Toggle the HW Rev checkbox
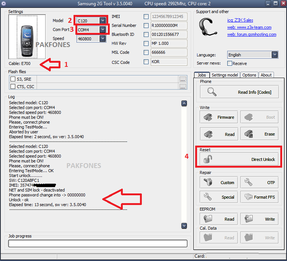287x261 pixels. tap(146, 43)
